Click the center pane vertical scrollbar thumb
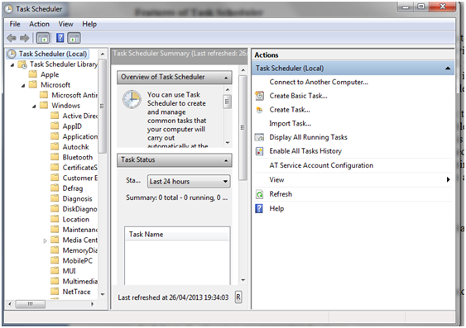 [243, 127]
